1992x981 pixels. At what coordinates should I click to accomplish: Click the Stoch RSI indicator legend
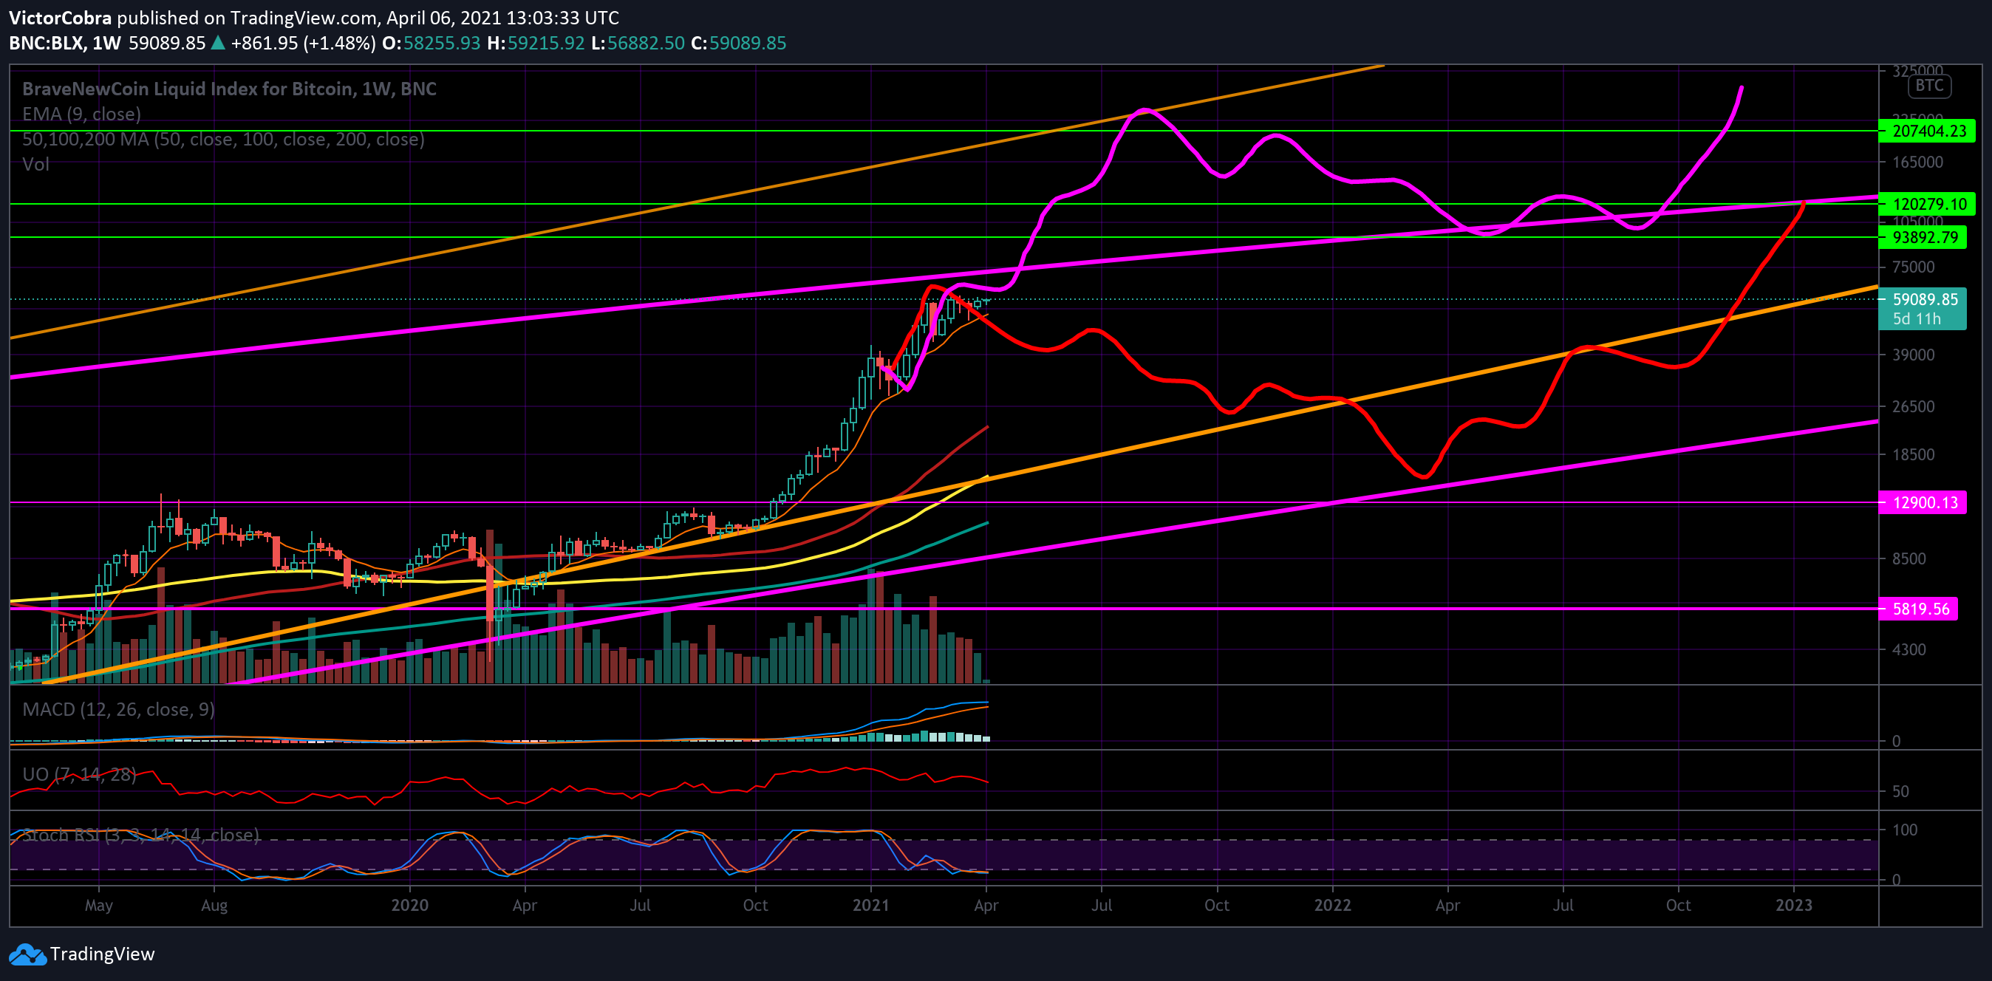point(140,835)
